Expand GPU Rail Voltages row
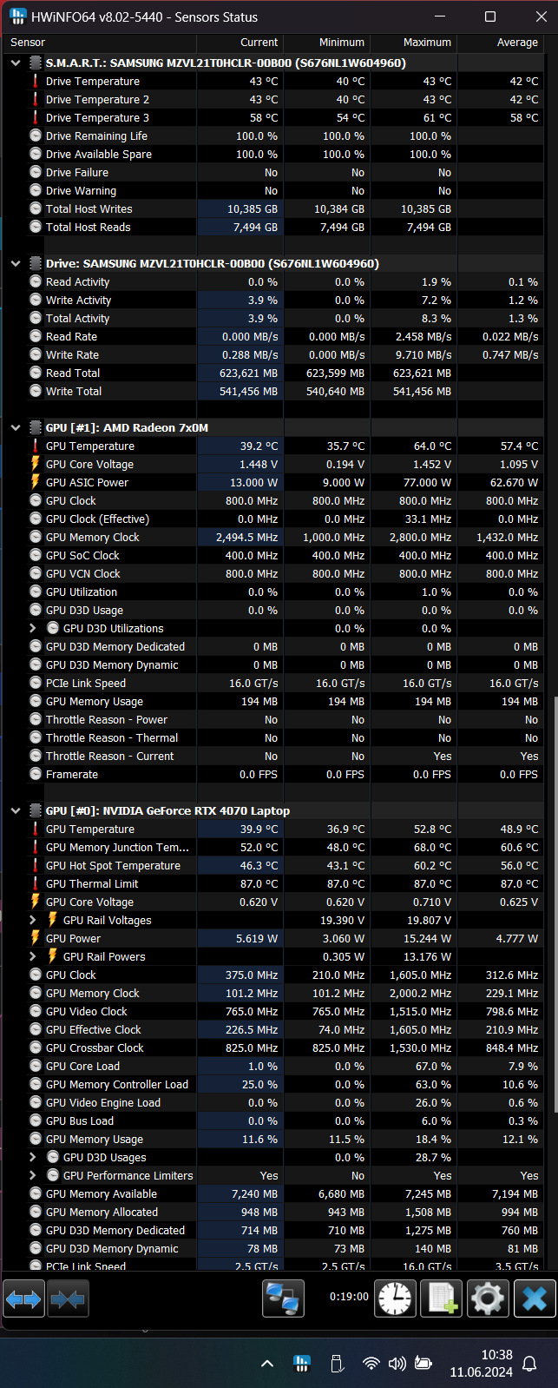 pyautogui.click(x=33, y=921)
